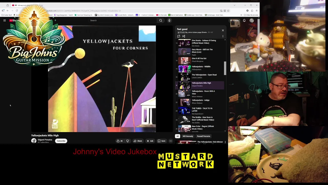The image size is (328, 185).
Task: Open YouTube notifications bell
Action: click(244, 20)
